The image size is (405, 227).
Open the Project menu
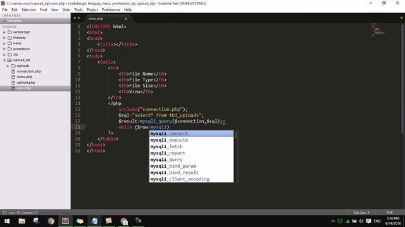pos(92,10)
